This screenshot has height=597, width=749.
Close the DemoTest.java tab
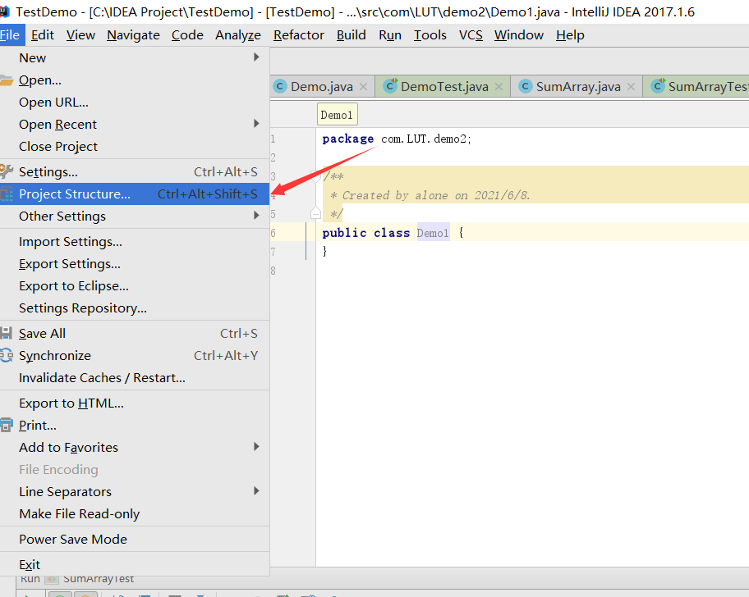(499, 87)
